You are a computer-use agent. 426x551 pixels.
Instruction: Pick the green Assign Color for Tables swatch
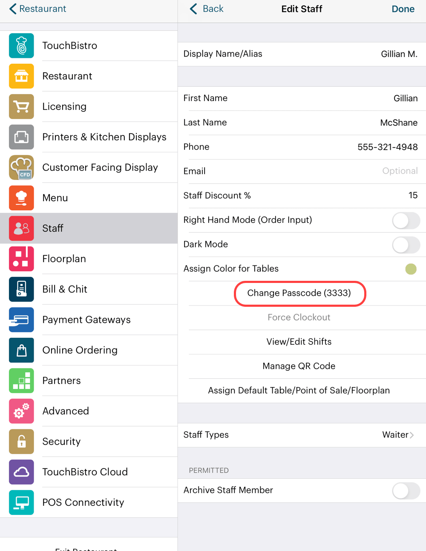tap(411, 269)
